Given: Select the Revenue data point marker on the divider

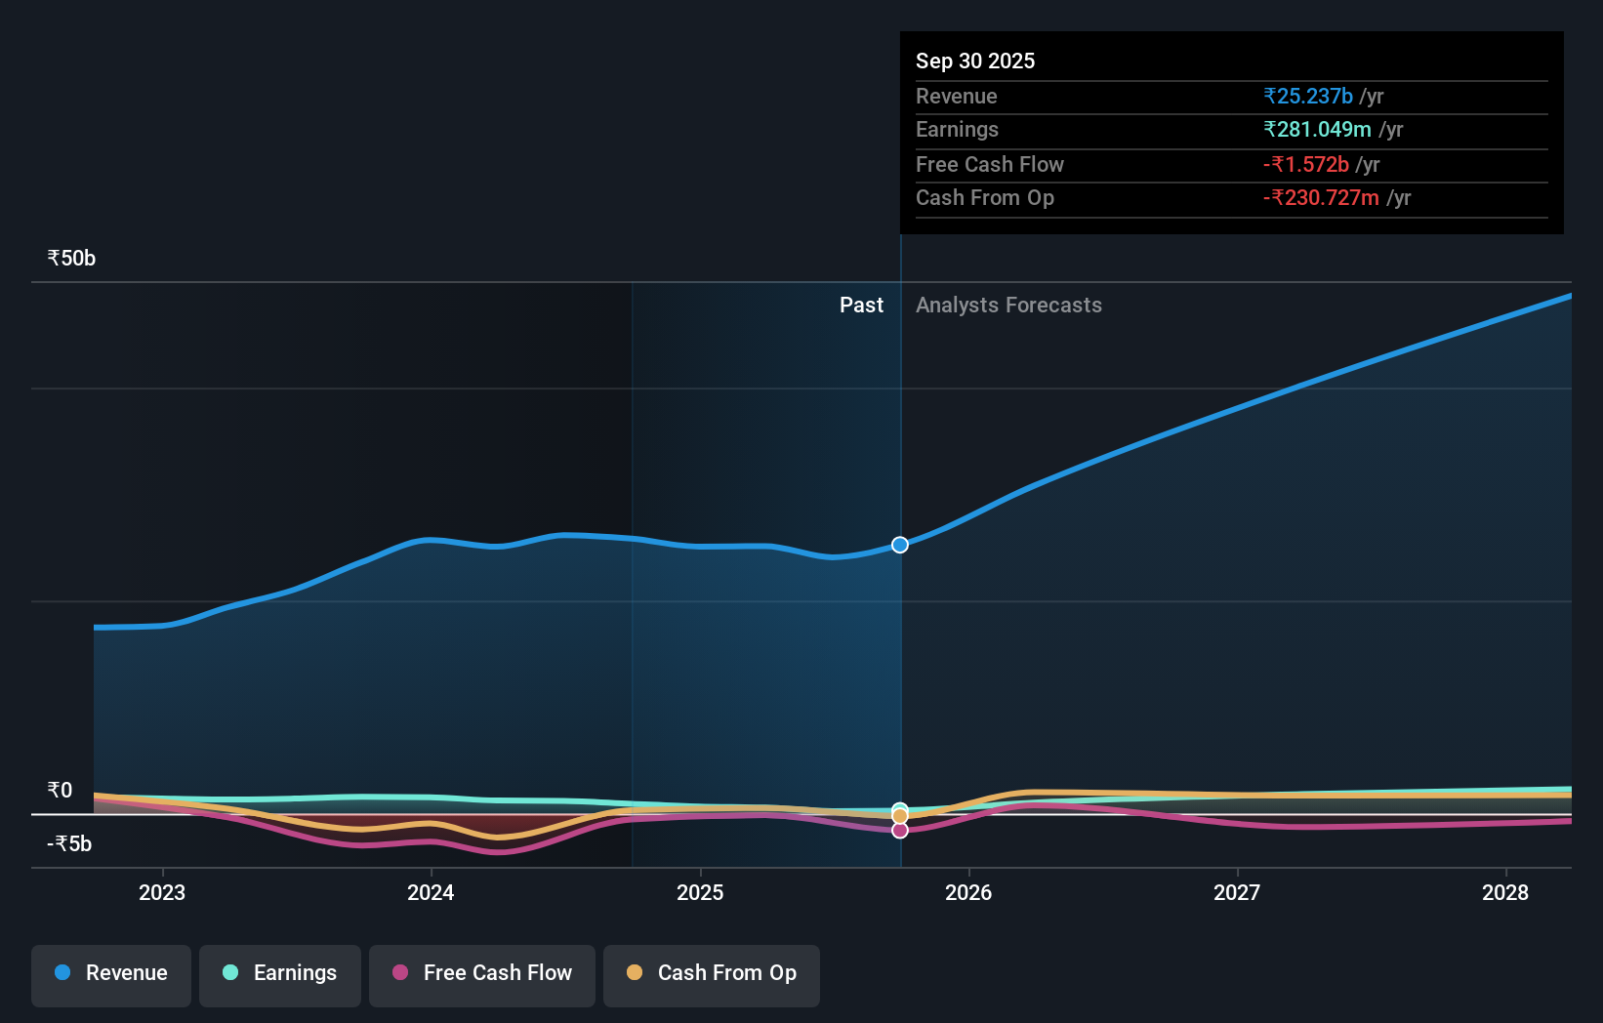Looking at the screenshot, I should (899, 545).
